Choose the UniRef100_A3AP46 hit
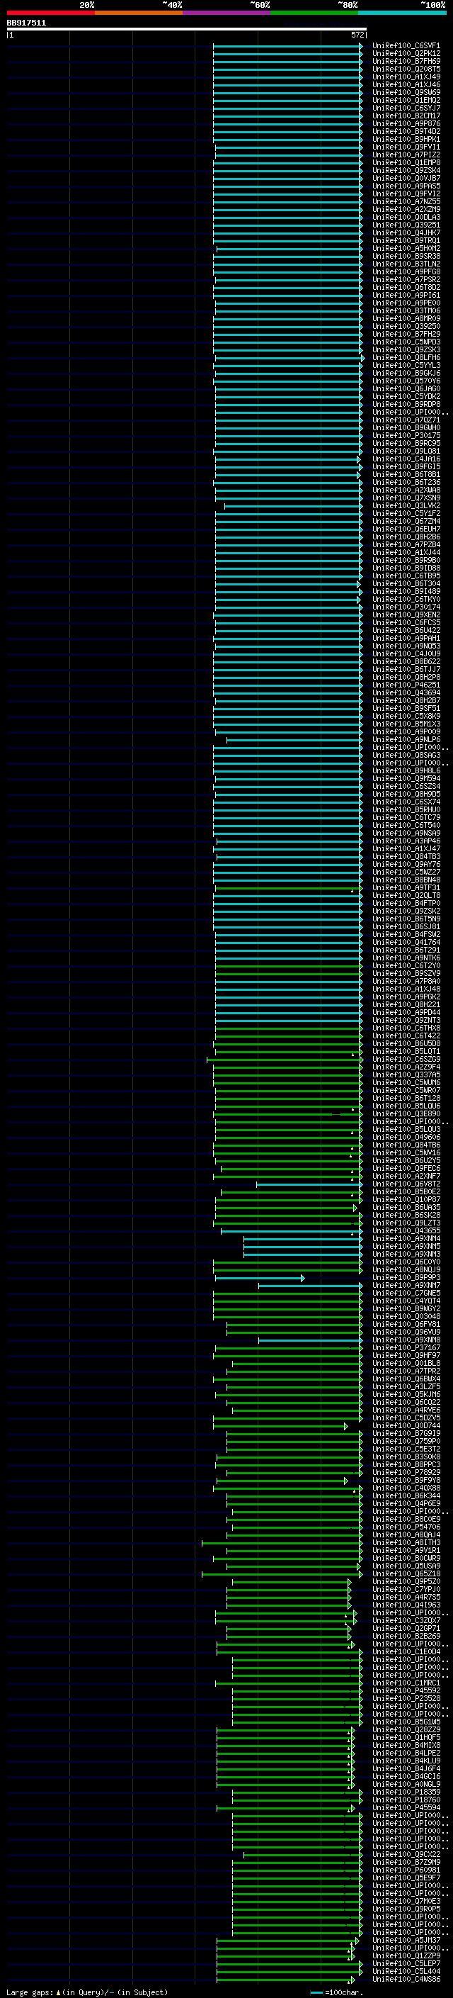 [406, 841]
